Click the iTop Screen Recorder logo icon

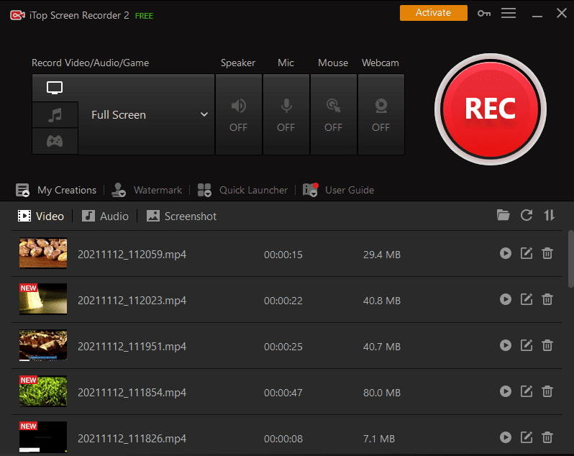17,15
